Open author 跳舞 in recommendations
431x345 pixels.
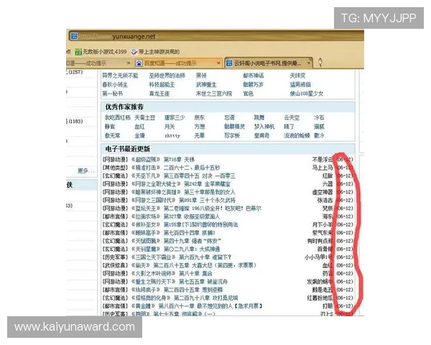tap(259, 118)
